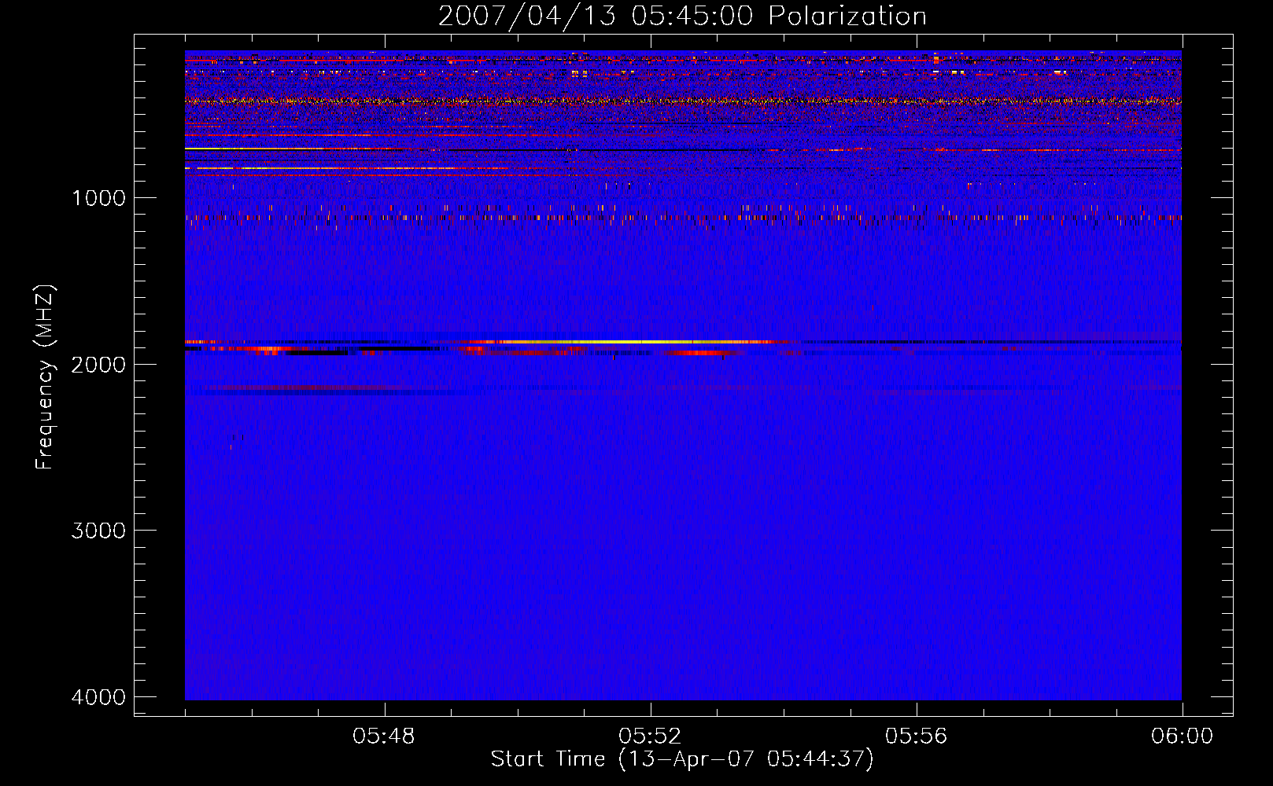This screenshot has height=786, width=1273.
Task: Click the "Start Time (13-Apr-07 05:44:37)" axis label
Action: pos(682,759)
